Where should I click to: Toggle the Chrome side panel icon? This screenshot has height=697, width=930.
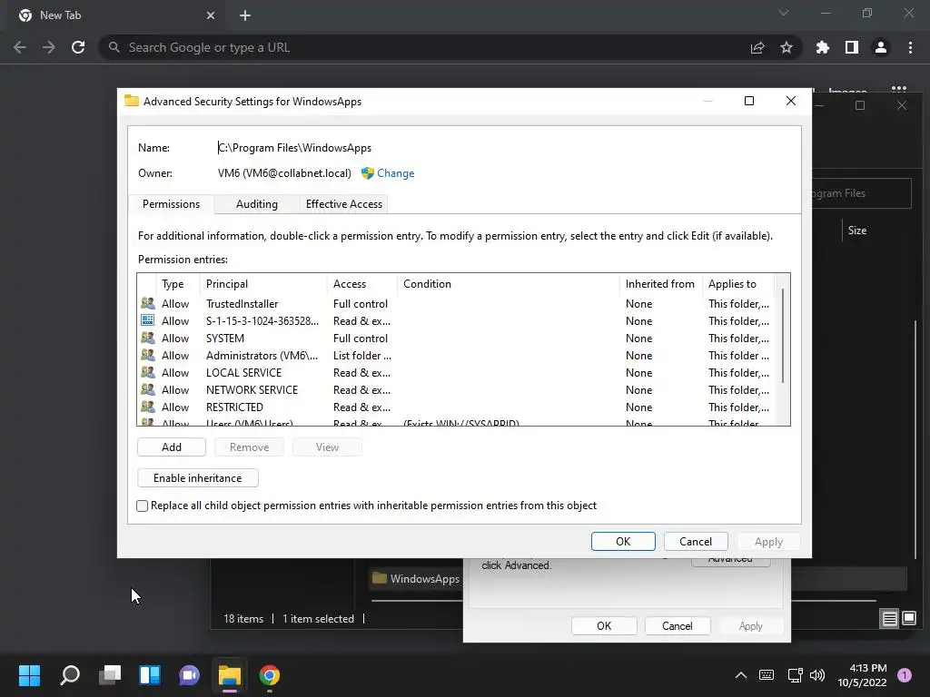(x=852, y=47)
